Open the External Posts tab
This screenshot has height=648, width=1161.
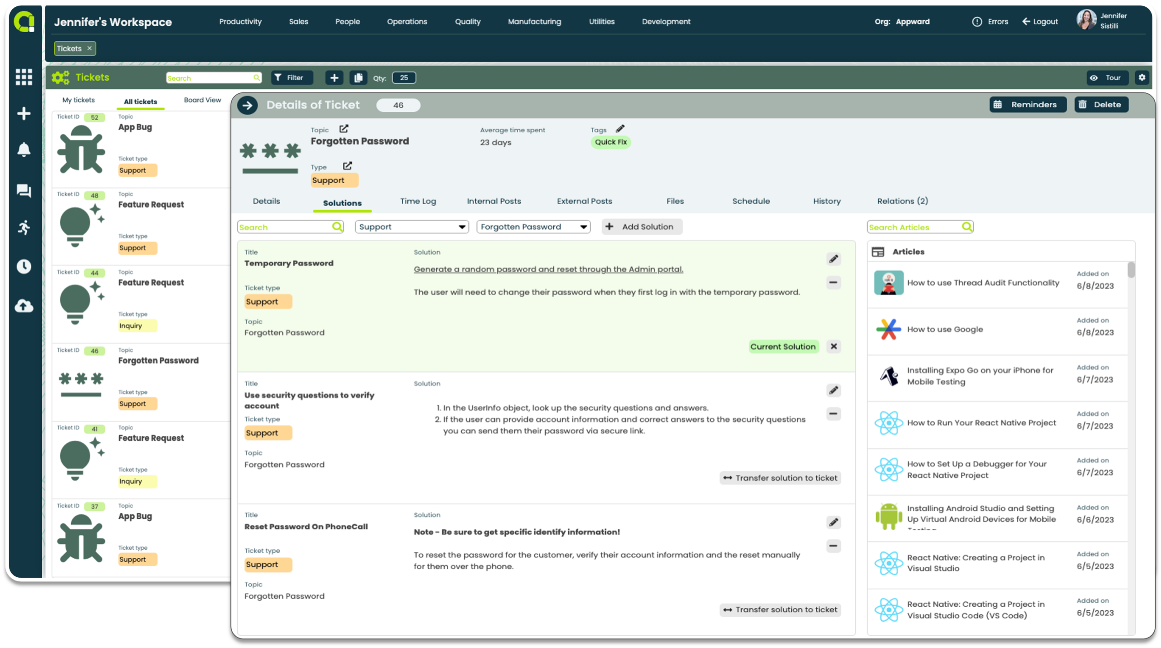click(584, 201)
